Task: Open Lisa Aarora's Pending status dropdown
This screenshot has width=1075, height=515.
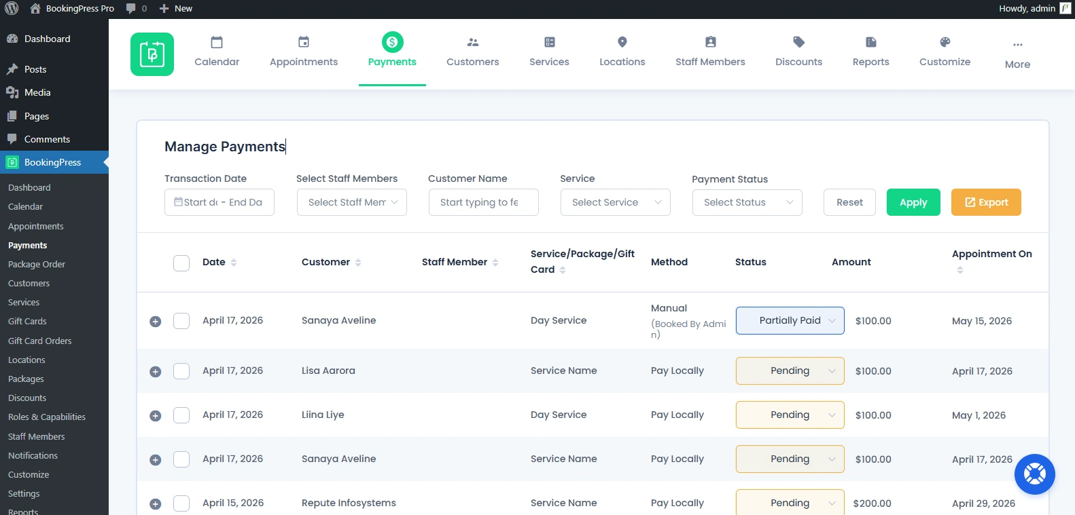Action: (790, 371)
